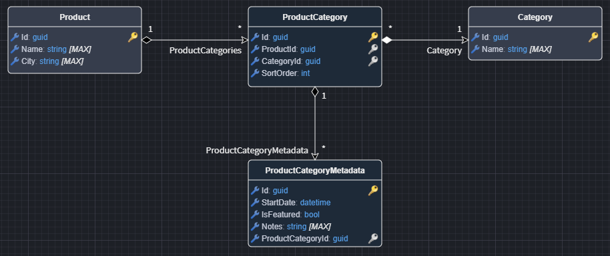This screenshot has height=256, width=610.
Task: Click wrench icon beside Category Name attribute
Action: 475,49
